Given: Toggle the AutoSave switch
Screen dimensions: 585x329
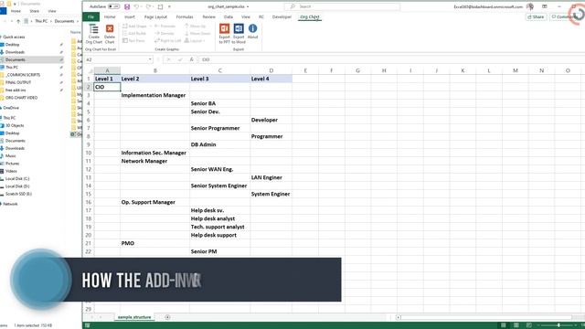Looking at the screenshot, I should click(113, 6).
